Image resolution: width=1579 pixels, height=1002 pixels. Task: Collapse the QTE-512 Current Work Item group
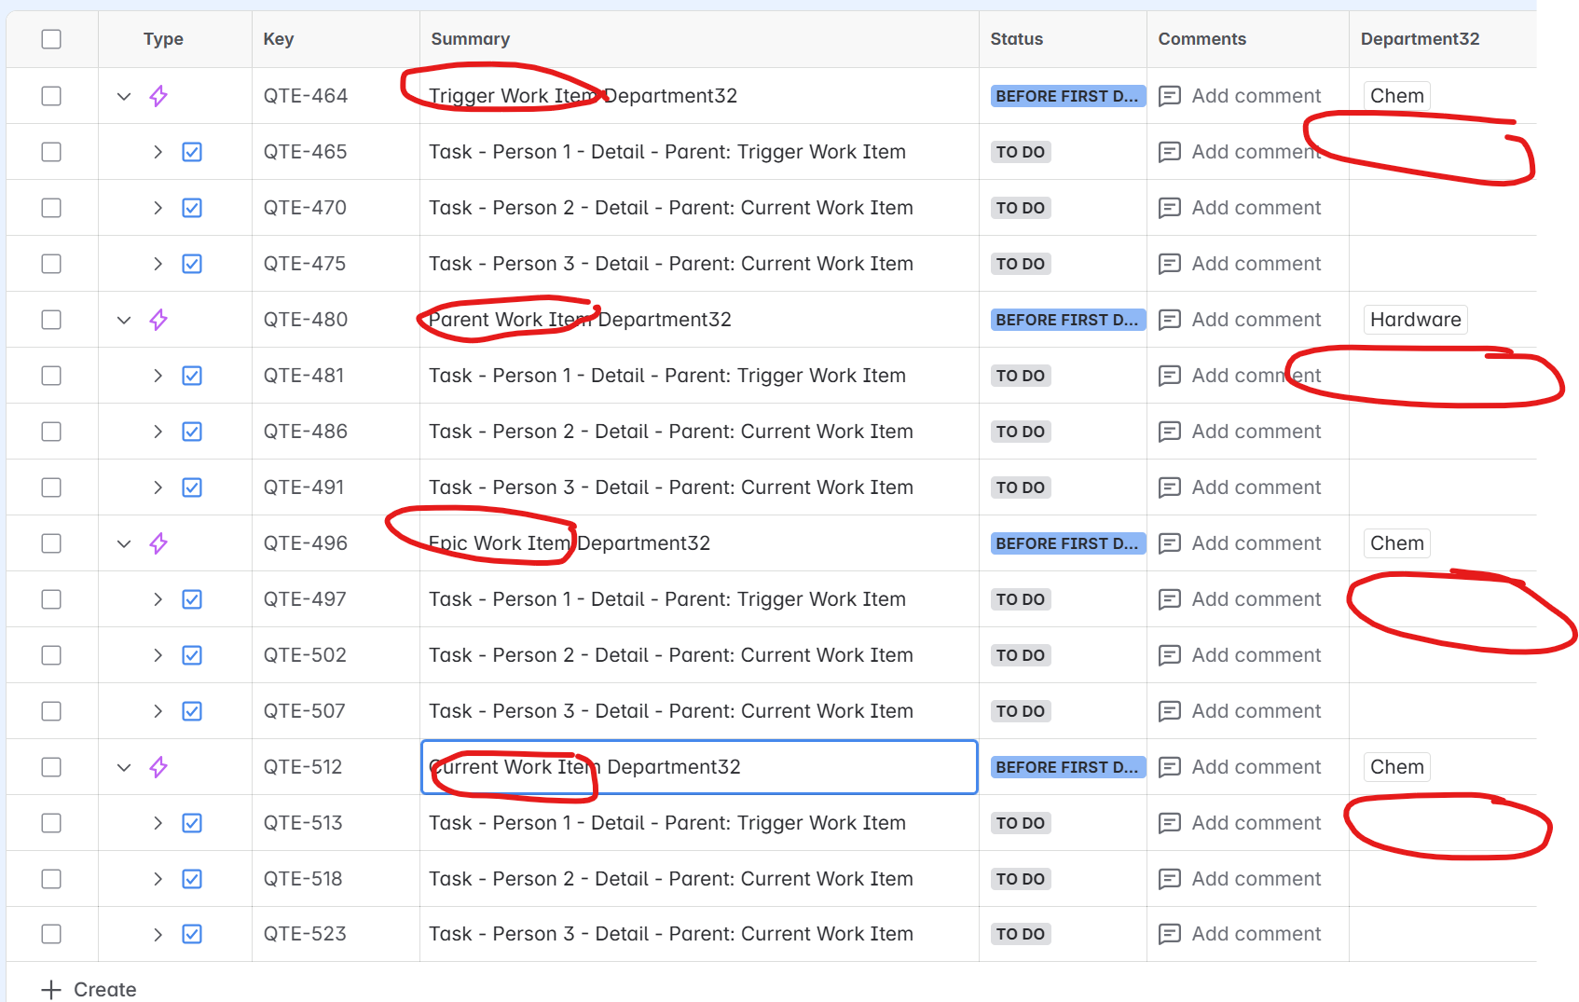point(124,766)
